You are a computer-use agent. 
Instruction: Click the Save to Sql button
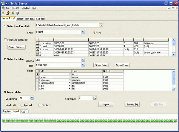pyautogui.click(x=132, y=104)
